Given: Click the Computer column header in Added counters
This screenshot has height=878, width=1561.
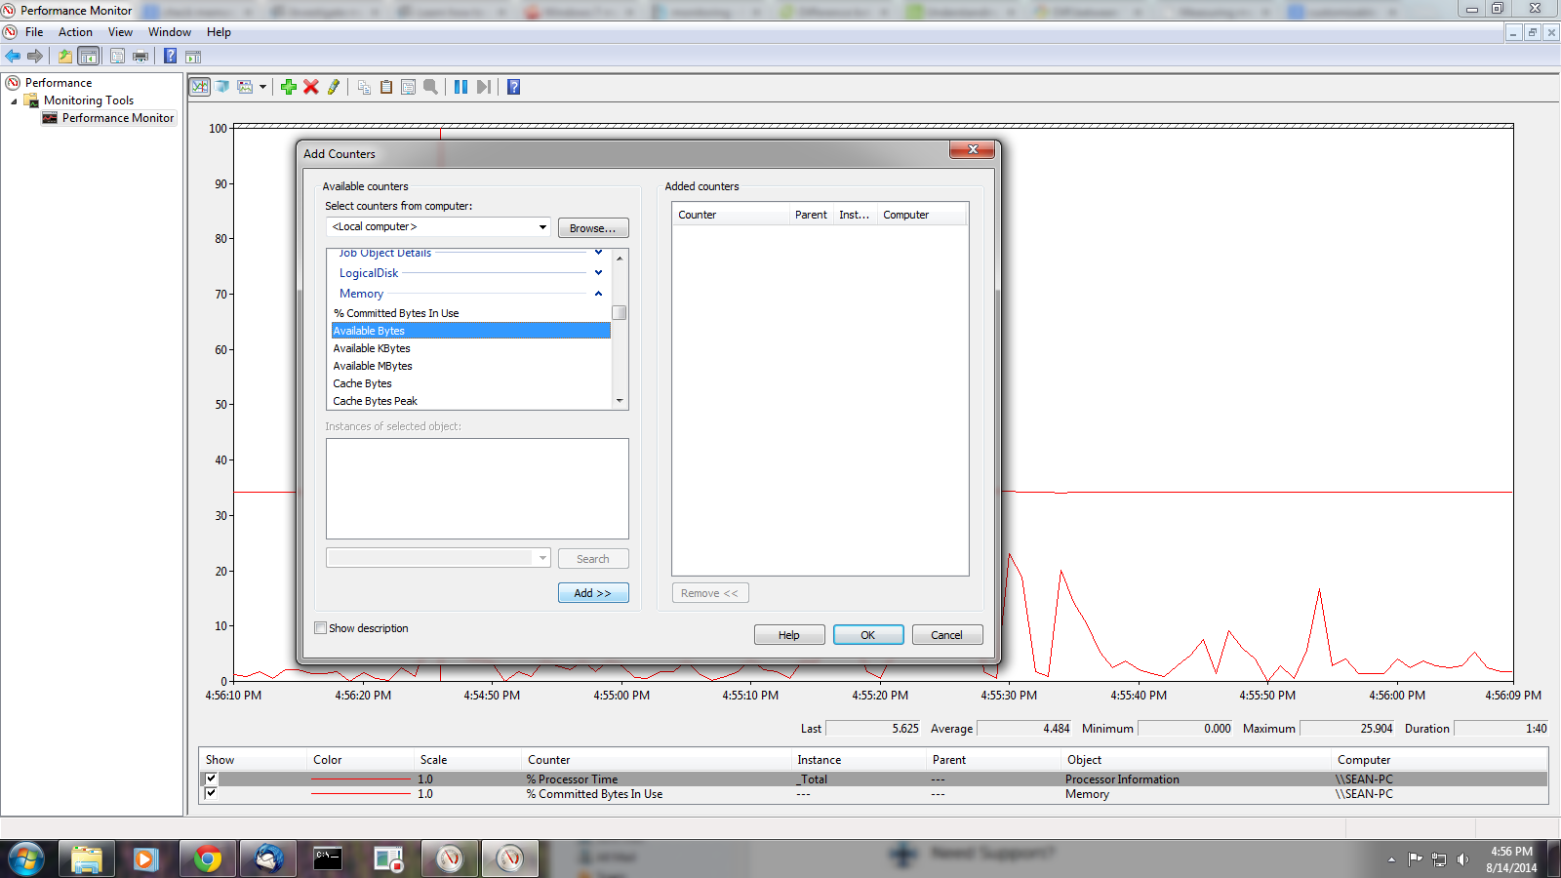Looking at the screenshot, I should pyautogui.click(x=921, y=215).
